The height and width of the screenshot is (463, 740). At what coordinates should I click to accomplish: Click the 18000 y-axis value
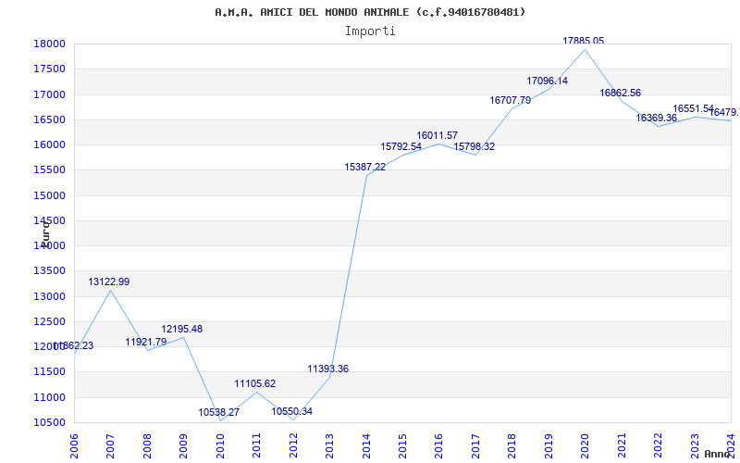click(x=49, y=44)
